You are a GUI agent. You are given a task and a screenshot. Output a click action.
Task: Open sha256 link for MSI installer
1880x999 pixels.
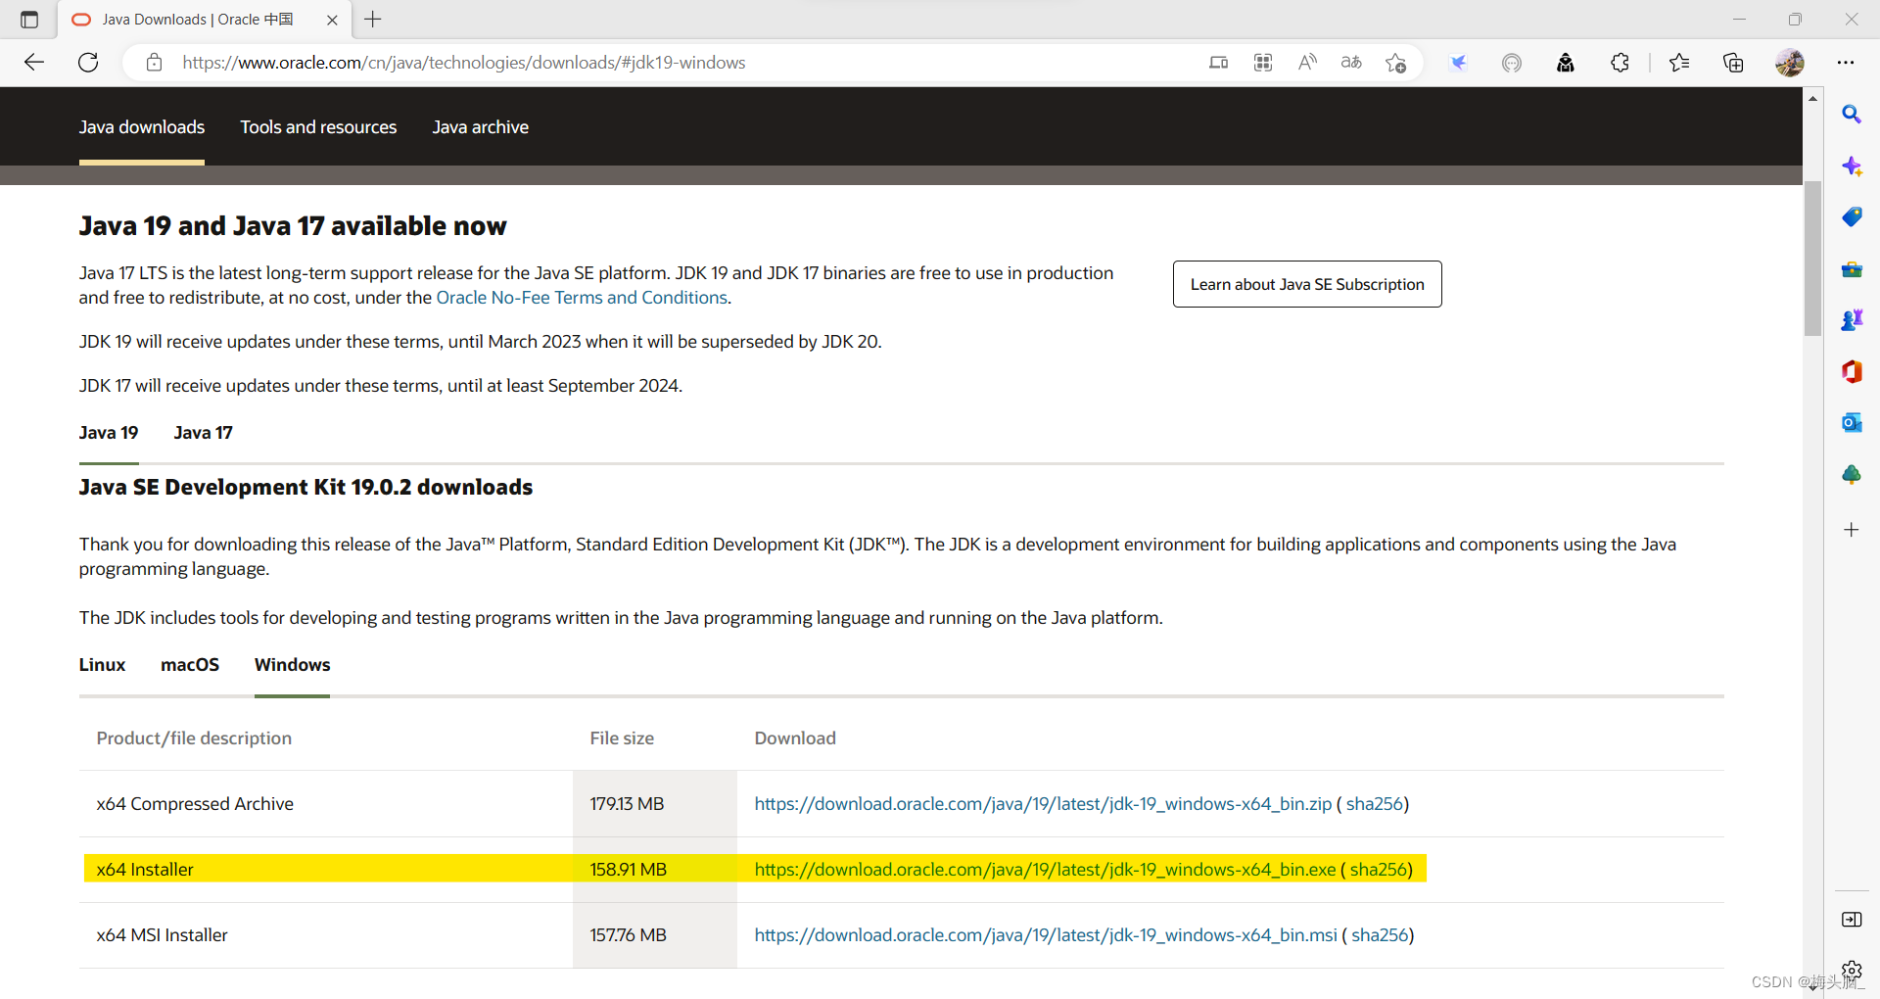click(1380, 935)
